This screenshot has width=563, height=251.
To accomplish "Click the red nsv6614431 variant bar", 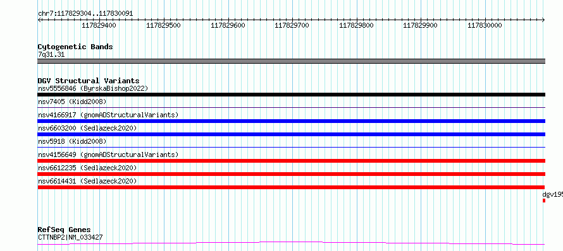I will [x=291, y=187].
